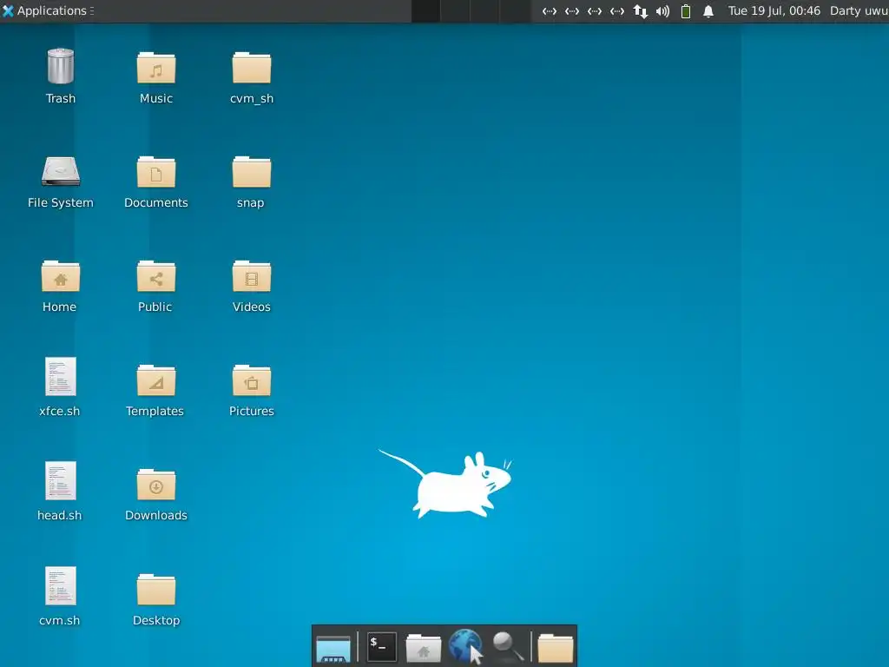Select the cvm_sh folder icon
Screen dimensions: 889x667
(x=252, y=68)
